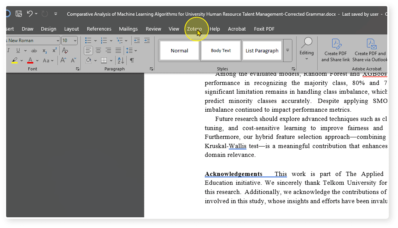Screen dimensions: 398x228
Task: Open the View tab
Action: (x=174, y=29)
